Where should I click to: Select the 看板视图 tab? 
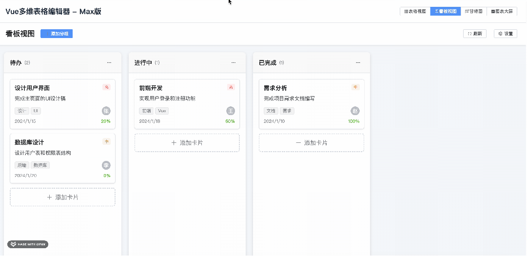446,11
